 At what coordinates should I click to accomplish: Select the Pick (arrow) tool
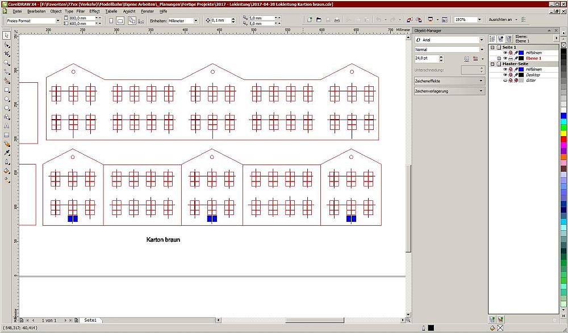point(6,36)
